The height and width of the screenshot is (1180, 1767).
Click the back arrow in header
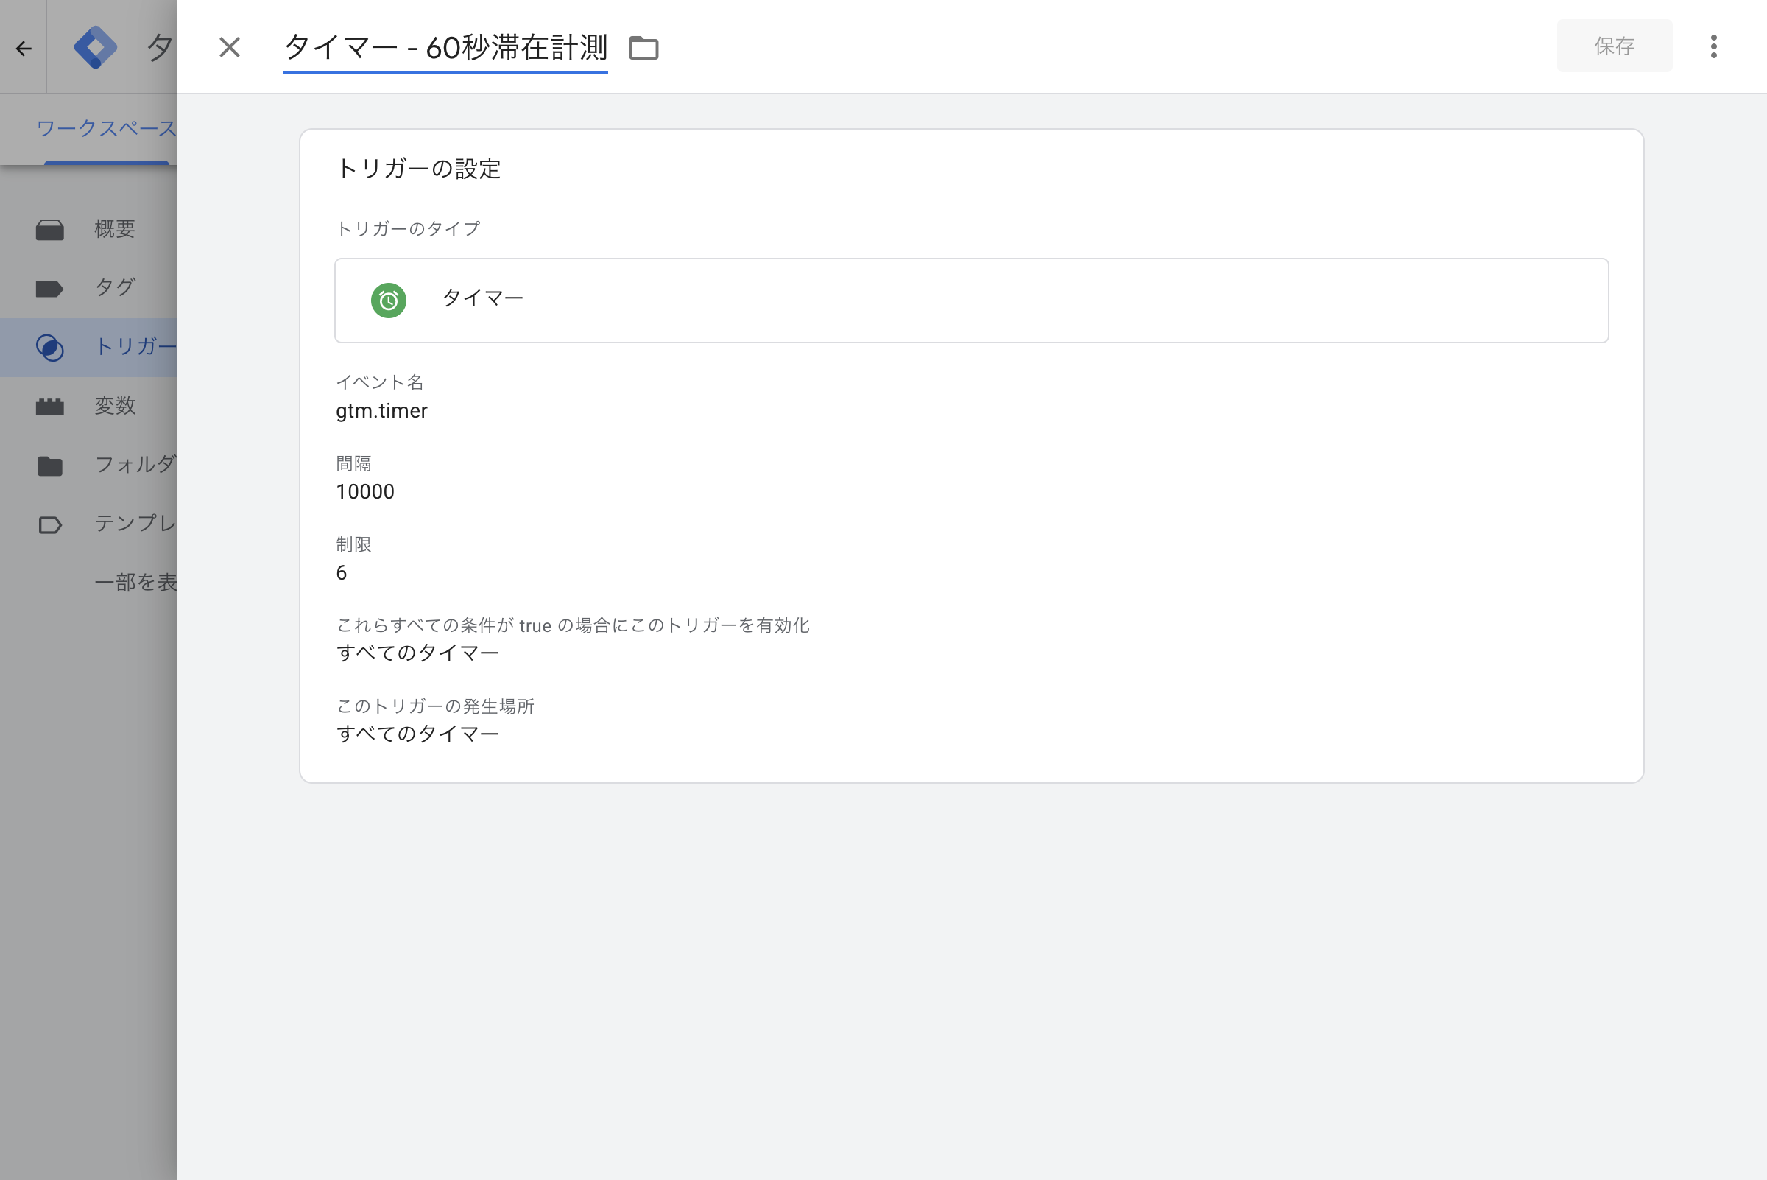[24, 49]
